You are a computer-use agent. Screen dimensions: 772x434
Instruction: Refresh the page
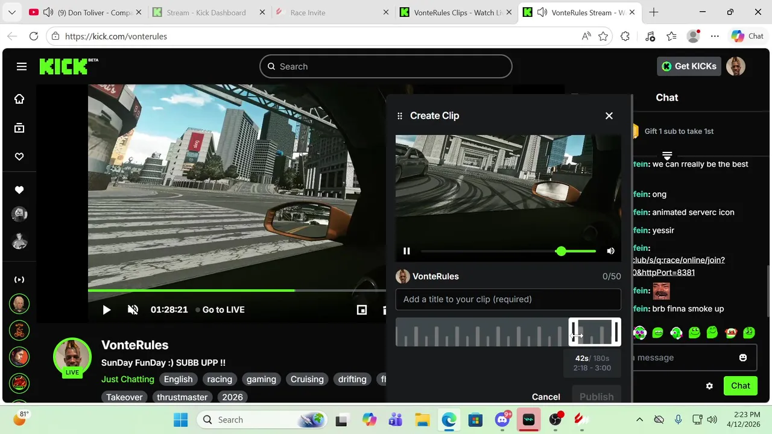click(x=34, y=36)
